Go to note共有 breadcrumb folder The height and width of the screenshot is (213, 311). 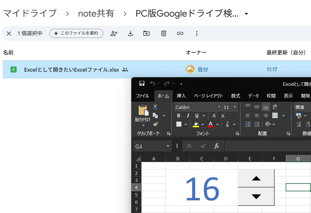(x=96, y=14)
